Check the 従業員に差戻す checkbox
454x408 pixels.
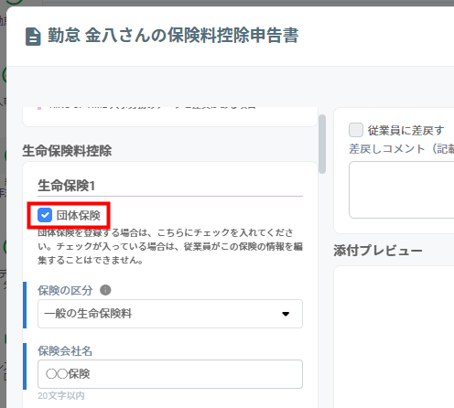pyautogui.click(x=356, y=130)
